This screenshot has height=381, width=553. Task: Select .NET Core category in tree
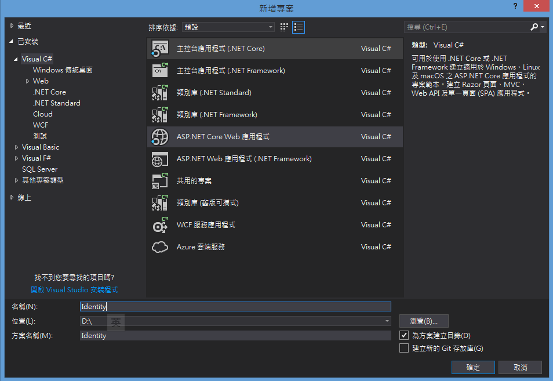tap(49, 92)
